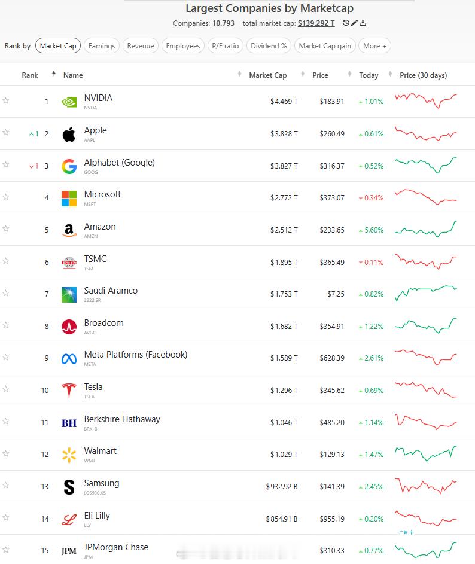
Task: Click the Meta Platforms logo
Action: (69, 359)
